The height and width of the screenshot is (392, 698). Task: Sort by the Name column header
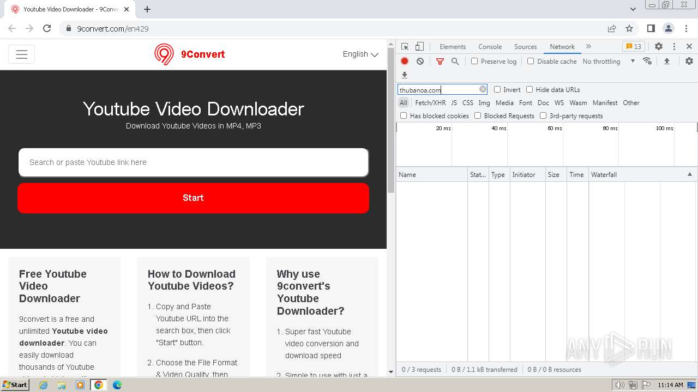pyautogui.click(x=432, y=175)
